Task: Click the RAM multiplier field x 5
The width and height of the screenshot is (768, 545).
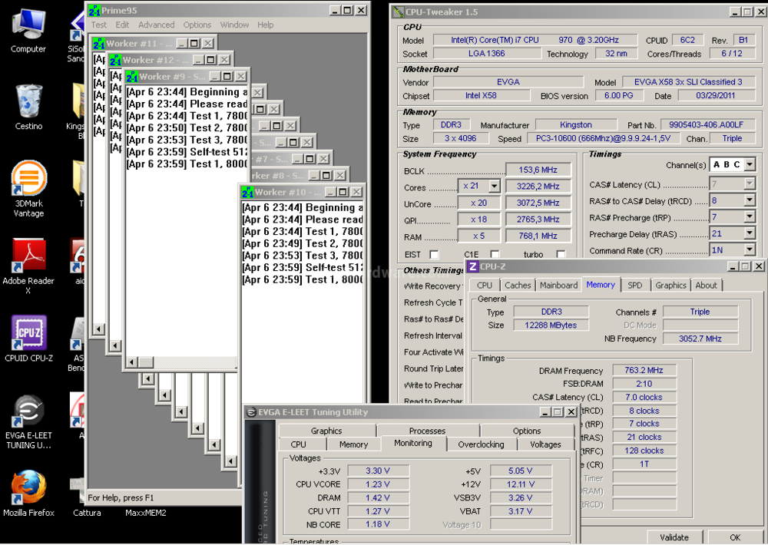Action: click(478, 236)
